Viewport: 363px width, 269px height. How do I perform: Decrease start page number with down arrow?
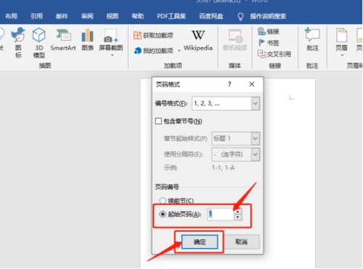[237, 217]
